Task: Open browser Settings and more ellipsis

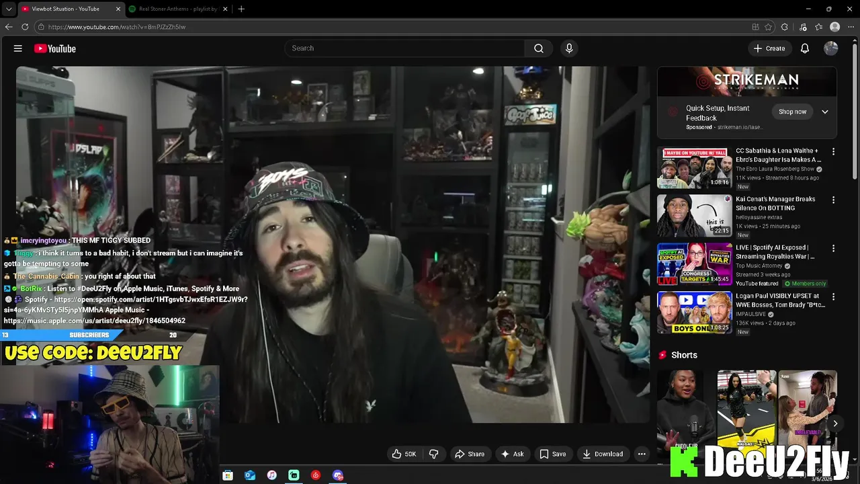Action: point(852,27)
